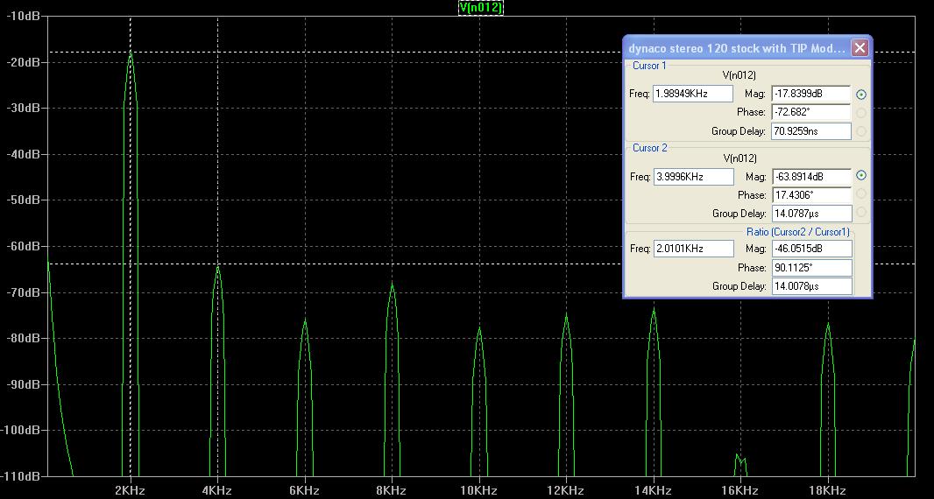Select Cursor 1 Group Delay radio button

860,131
